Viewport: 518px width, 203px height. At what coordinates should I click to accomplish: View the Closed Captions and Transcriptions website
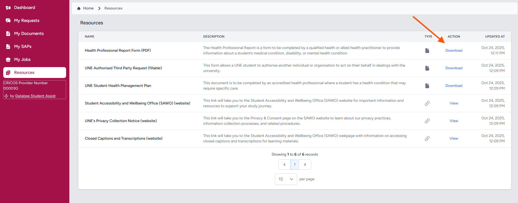tap(454, 139)
